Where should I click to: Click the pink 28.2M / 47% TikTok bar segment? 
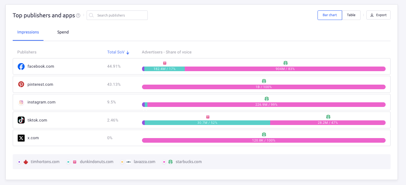(328, 123)
